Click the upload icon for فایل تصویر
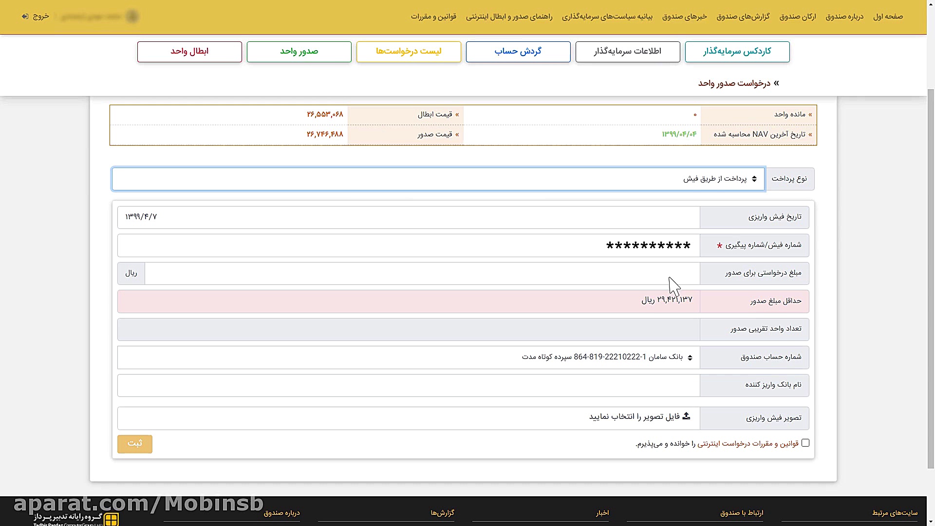 click(x=686, y=416)
